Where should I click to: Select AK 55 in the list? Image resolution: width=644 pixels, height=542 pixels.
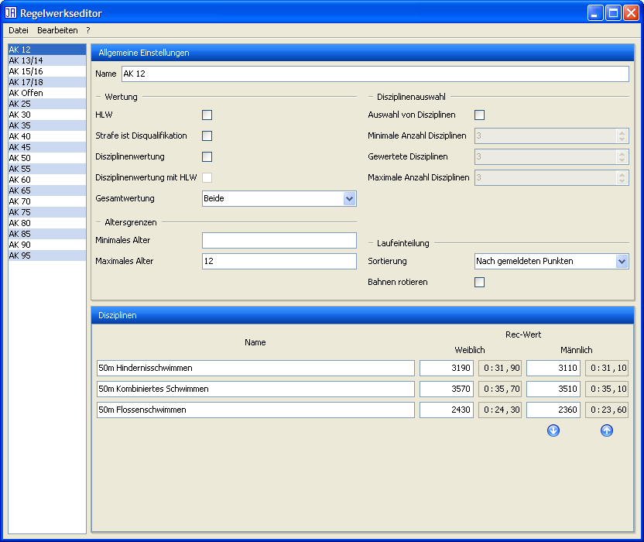[x=47, y=169]
